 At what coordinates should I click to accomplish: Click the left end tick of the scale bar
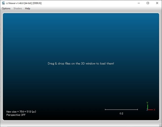105,109
